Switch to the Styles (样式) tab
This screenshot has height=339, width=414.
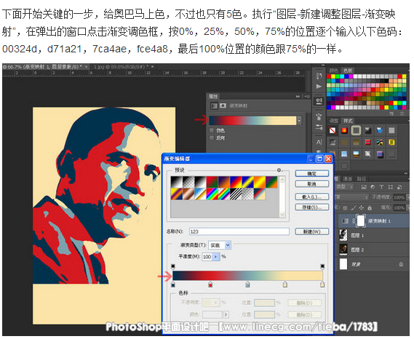(x=348, y=121)
